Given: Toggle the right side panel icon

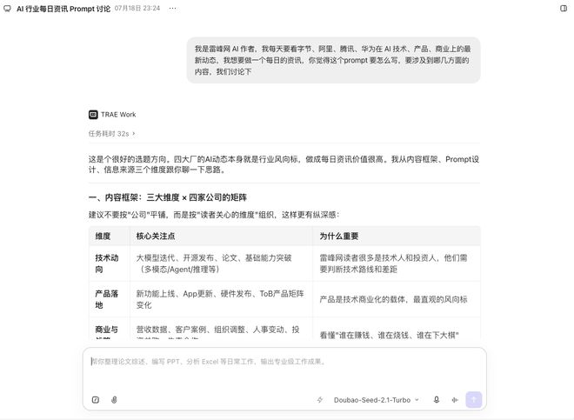Looking at the screenshot, I should click(564, 9).
